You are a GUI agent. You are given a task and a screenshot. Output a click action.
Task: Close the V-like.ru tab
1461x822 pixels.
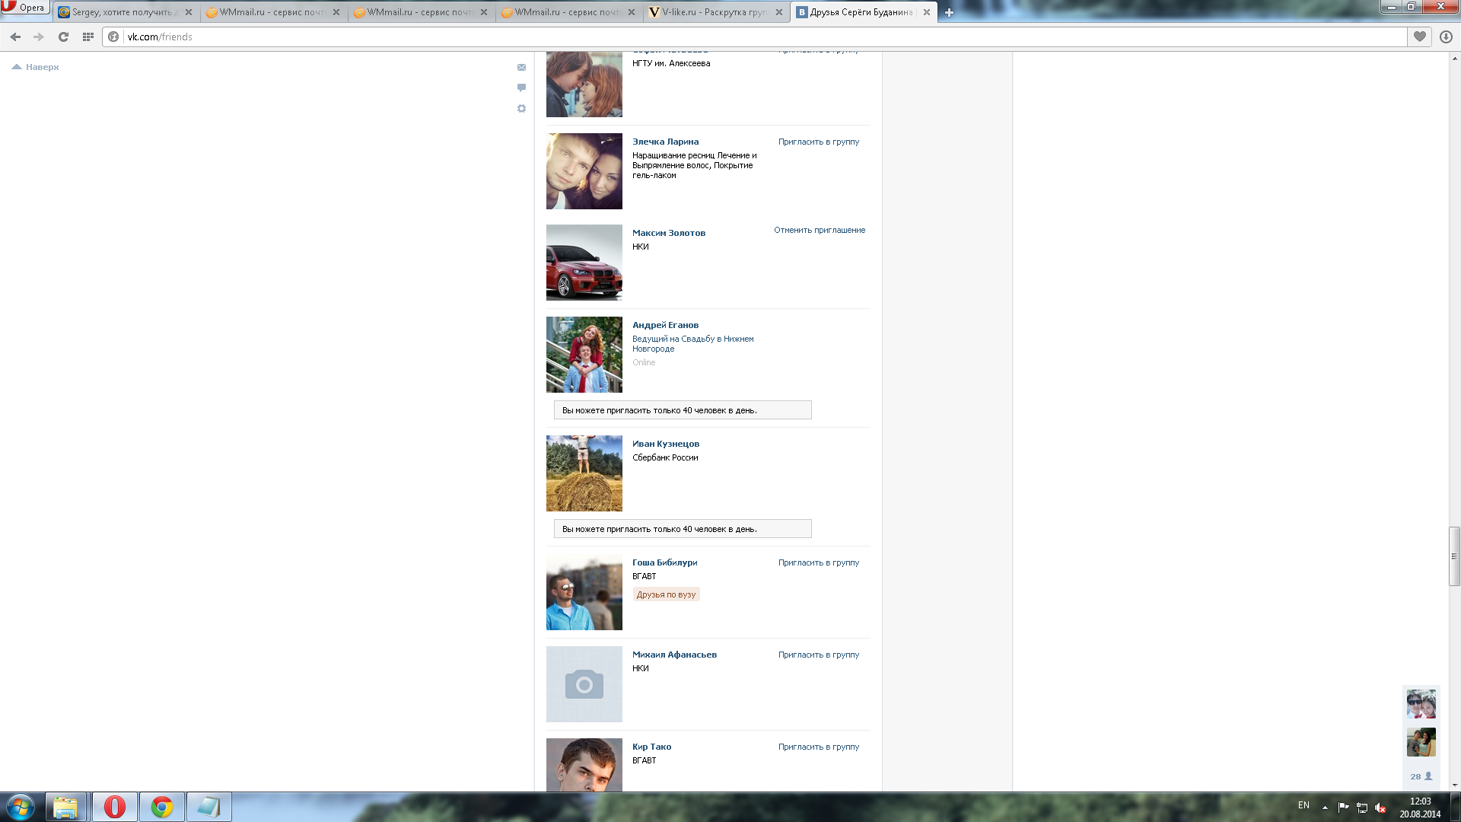tap(778, 12)
